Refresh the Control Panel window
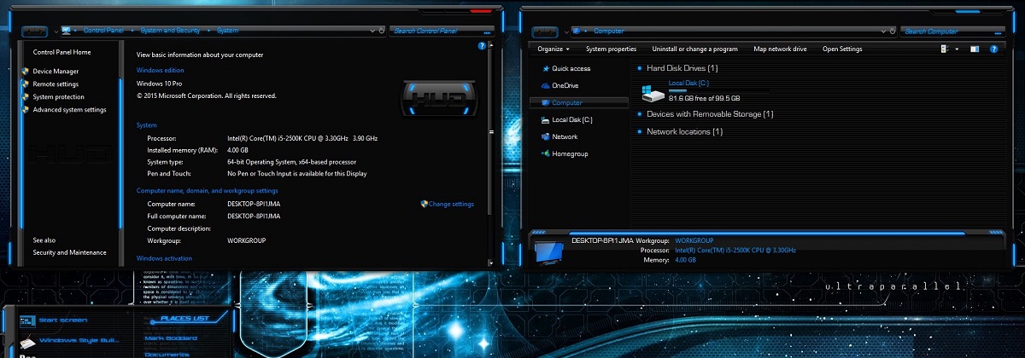The image size is (1025, 358). coord(381,31)
